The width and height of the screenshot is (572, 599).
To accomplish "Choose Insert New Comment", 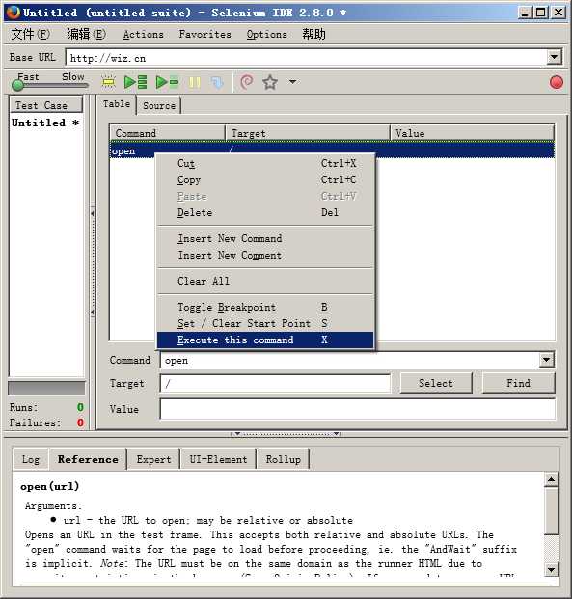I will [265, 256].
